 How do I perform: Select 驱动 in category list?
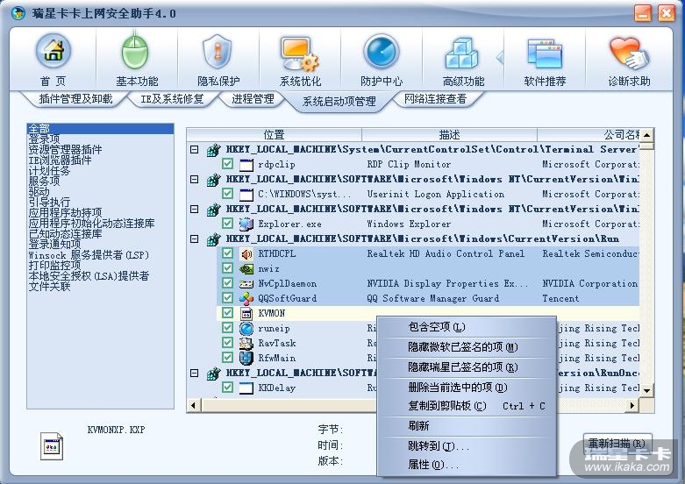pos(39,192)
